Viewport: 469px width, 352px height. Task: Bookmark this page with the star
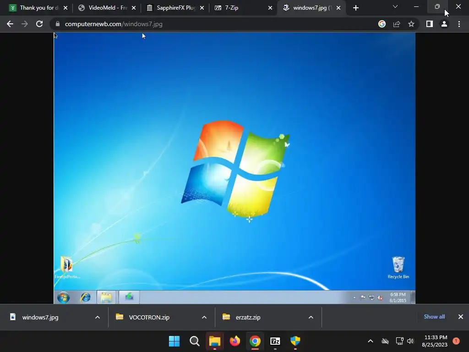coord(411,24)
